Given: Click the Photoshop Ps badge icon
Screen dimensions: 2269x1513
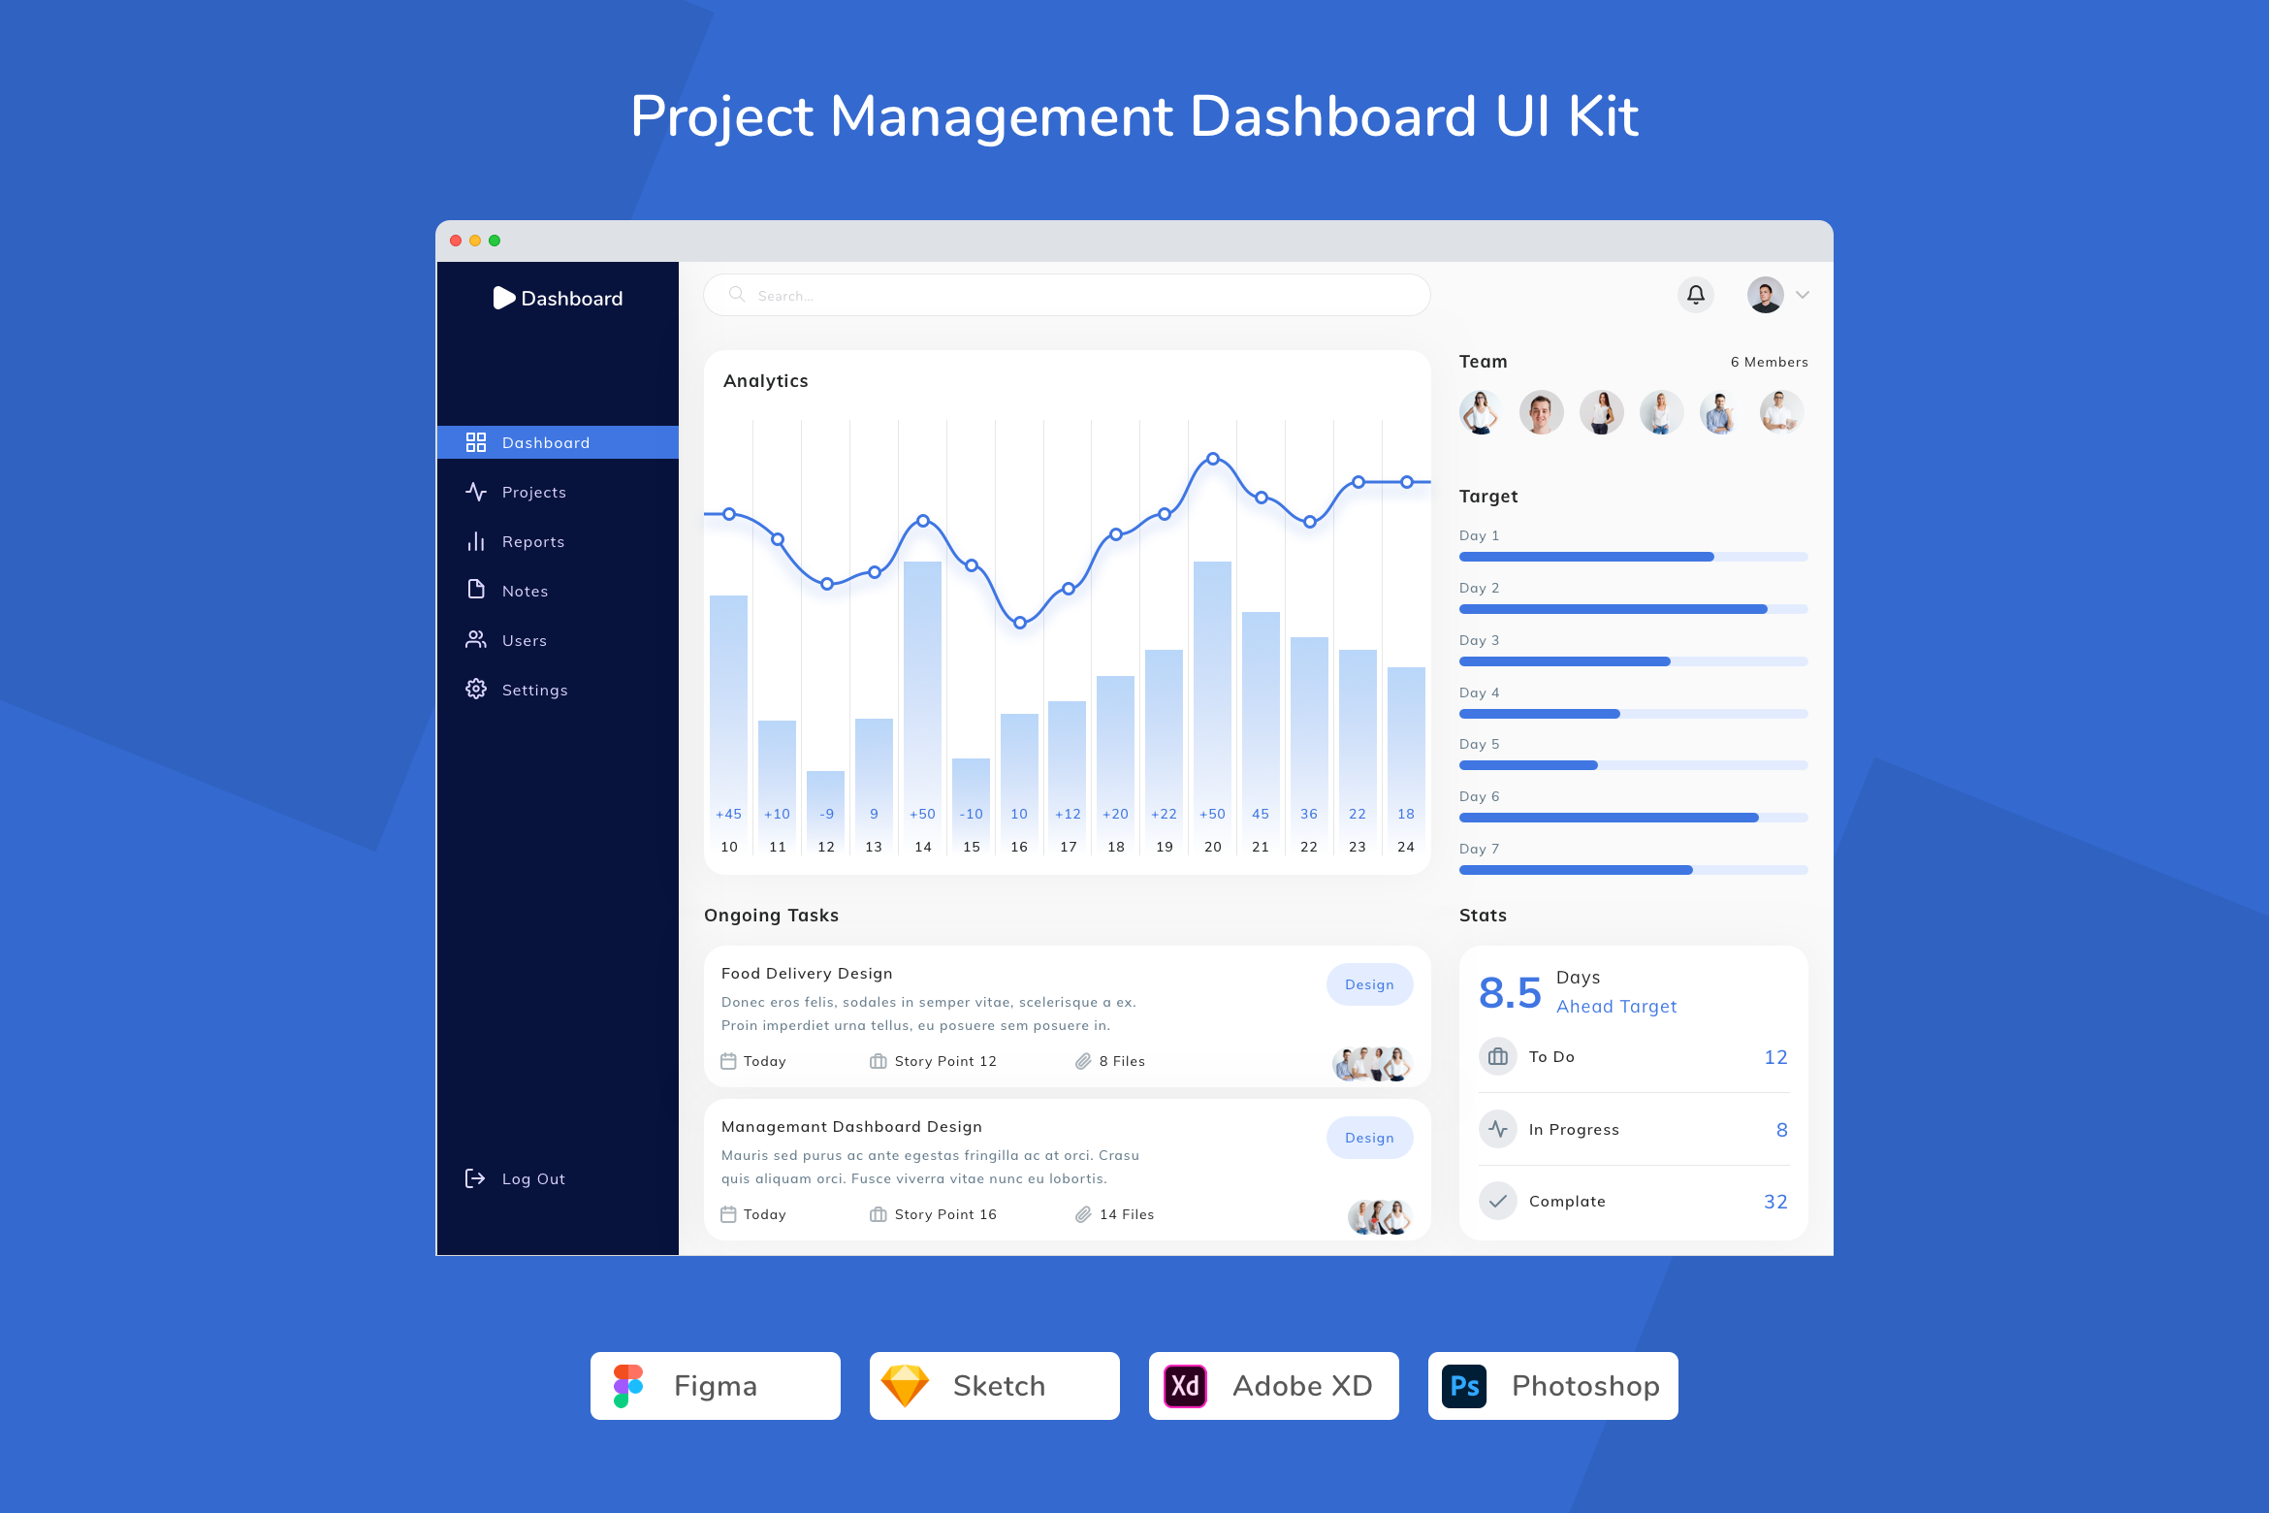Looking at the screenshot, I should coord(1464,1386).
